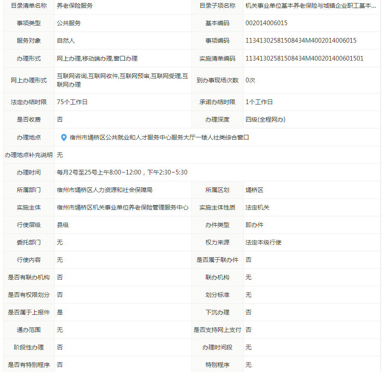Viewport: 385px width, 372px height.
Task: Click the truncated 目录子项名称 value text
Action: click(311, 6)
